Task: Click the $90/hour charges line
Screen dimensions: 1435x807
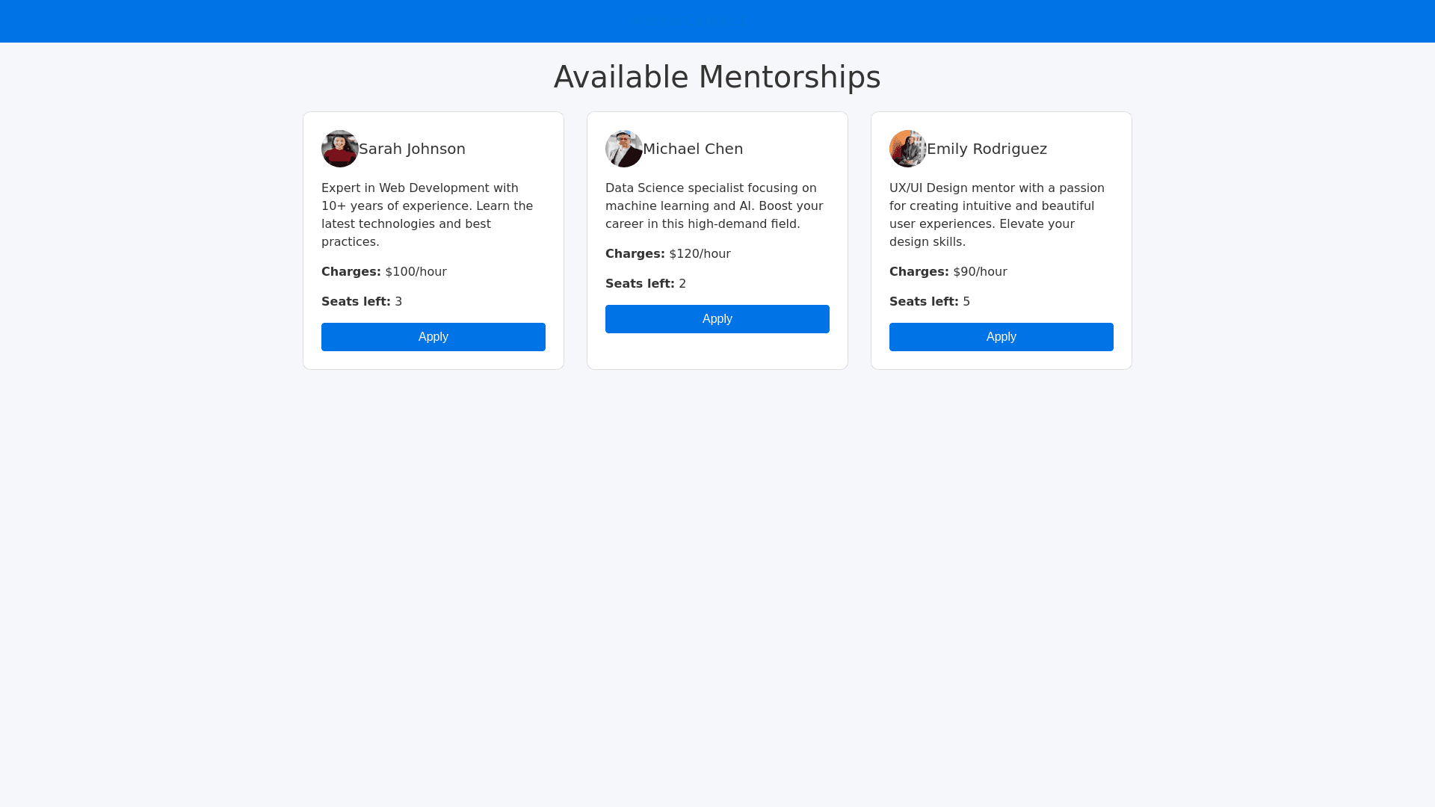Action: [948, 272]
